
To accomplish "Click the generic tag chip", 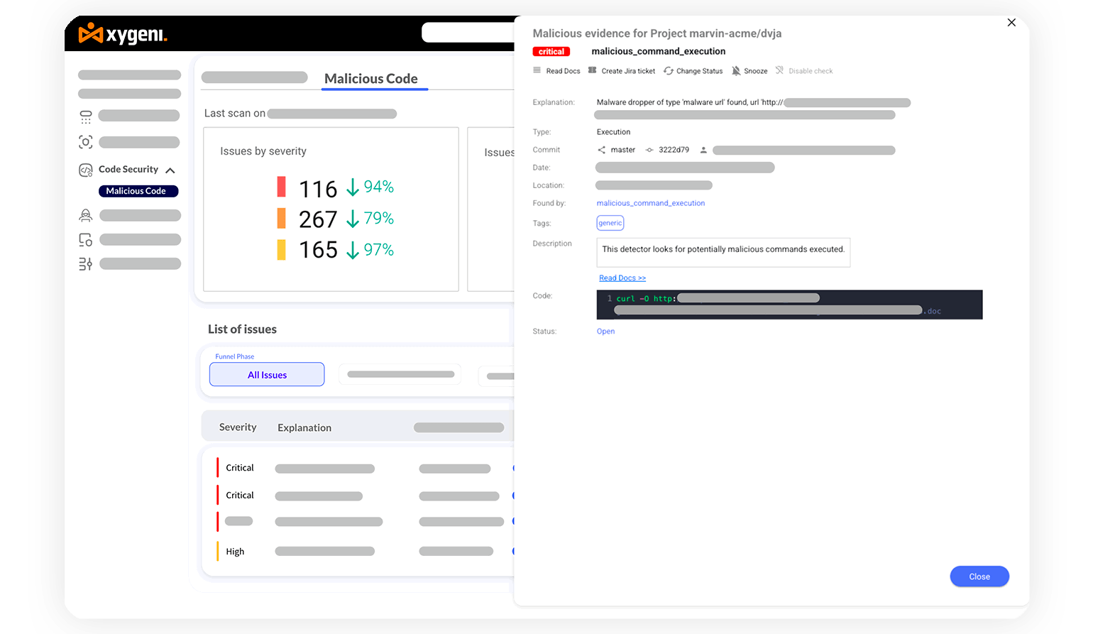I will (x=610, y=223).
